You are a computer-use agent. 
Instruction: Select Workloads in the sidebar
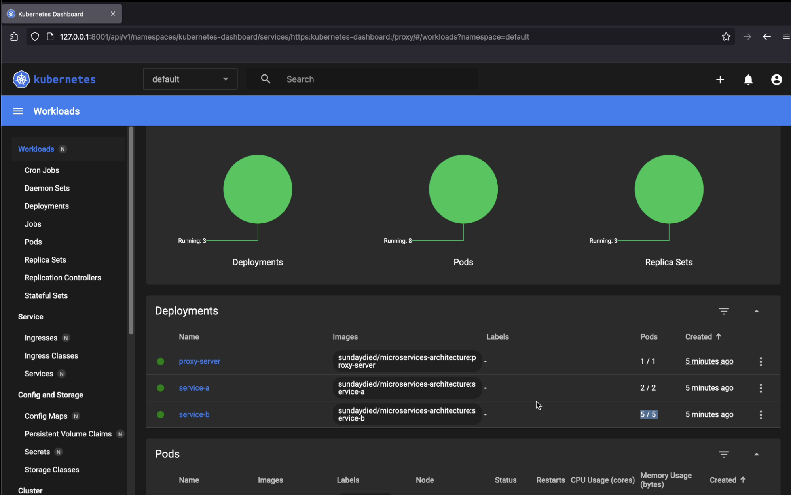pos(36,149)
